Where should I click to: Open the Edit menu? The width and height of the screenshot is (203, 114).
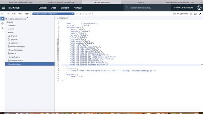tap(14, 14)
